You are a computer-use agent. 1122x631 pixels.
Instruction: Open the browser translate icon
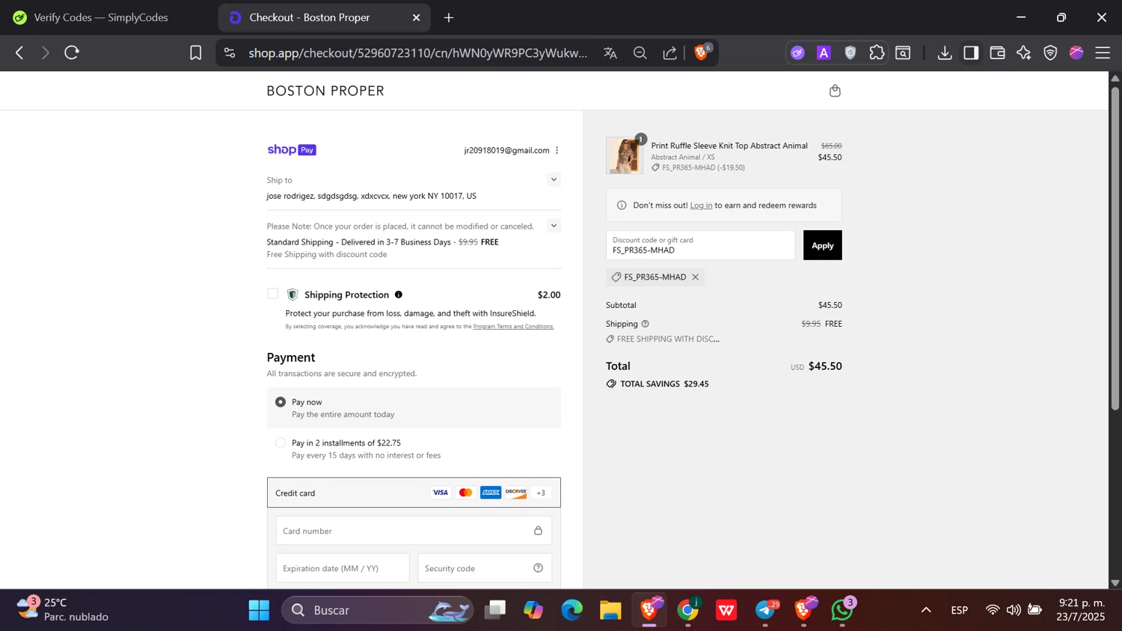point(610,53)
